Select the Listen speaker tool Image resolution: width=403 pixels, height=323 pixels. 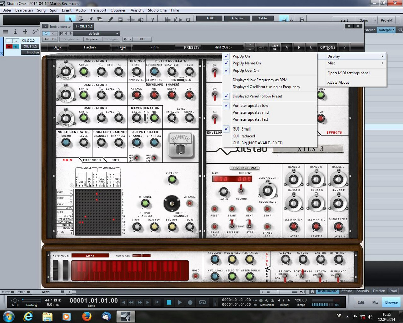pyautogui.click(x=141, y=19)
